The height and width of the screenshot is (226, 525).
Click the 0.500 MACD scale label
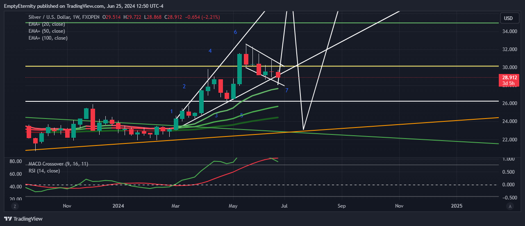point(509,172)
